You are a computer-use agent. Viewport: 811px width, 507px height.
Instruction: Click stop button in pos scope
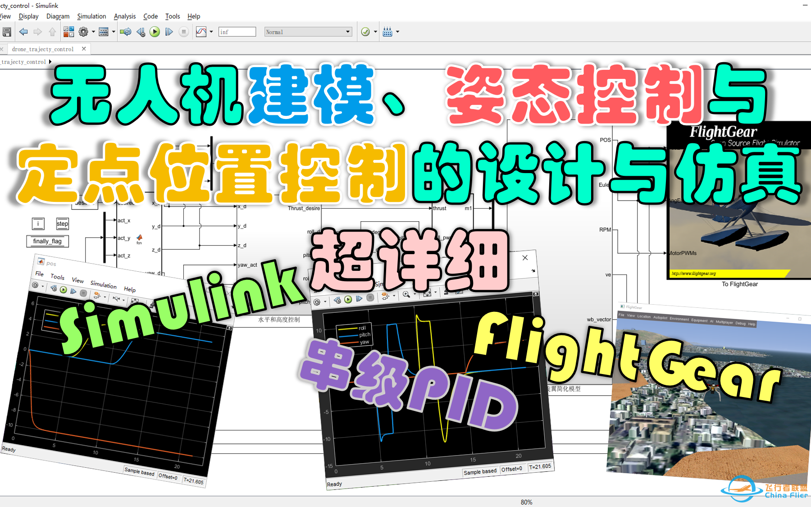[x=83, y=293]
